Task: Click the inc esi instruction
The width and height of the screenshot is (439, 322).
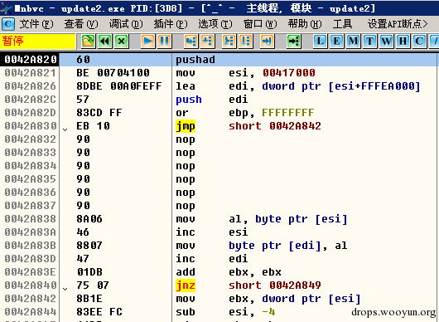Action: coord(212,232)
